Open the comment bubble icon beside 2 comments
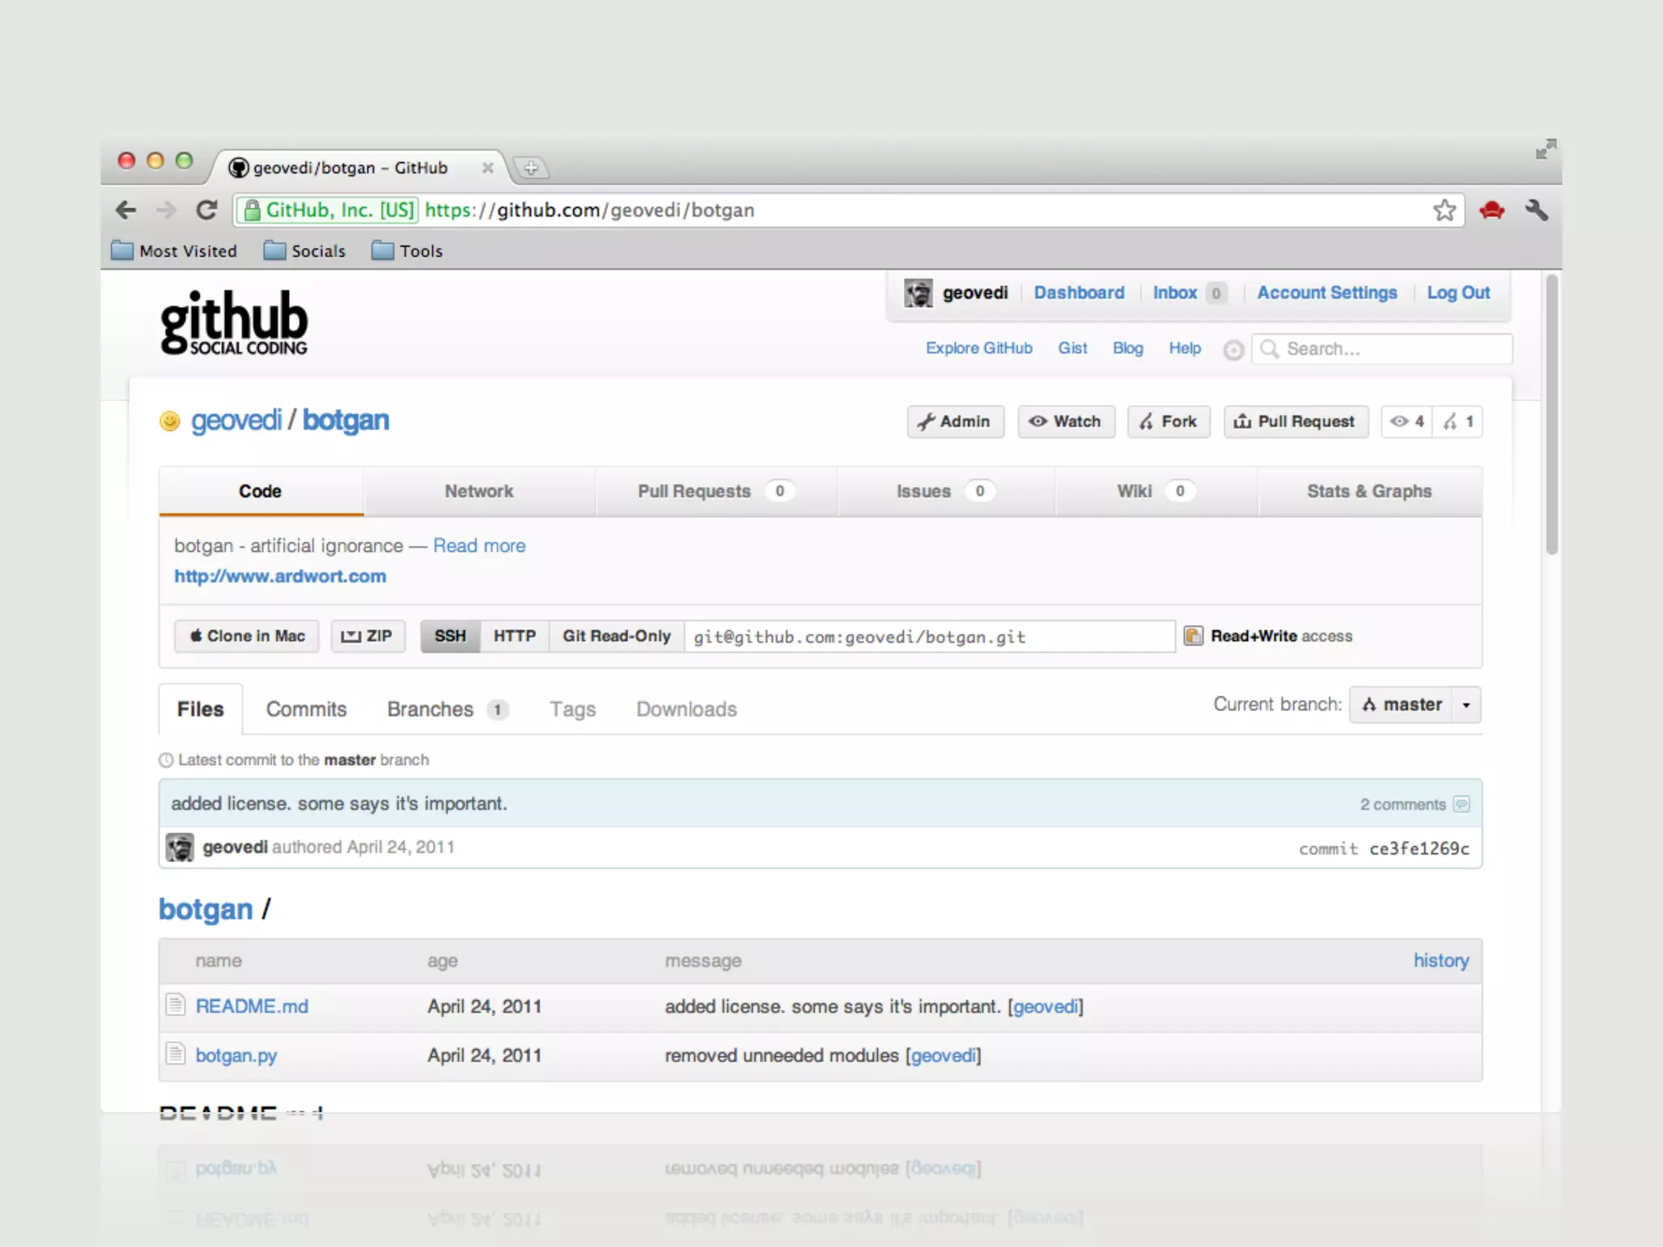Screen dimensions: 1663x1247 click(x=1461, y=804)
